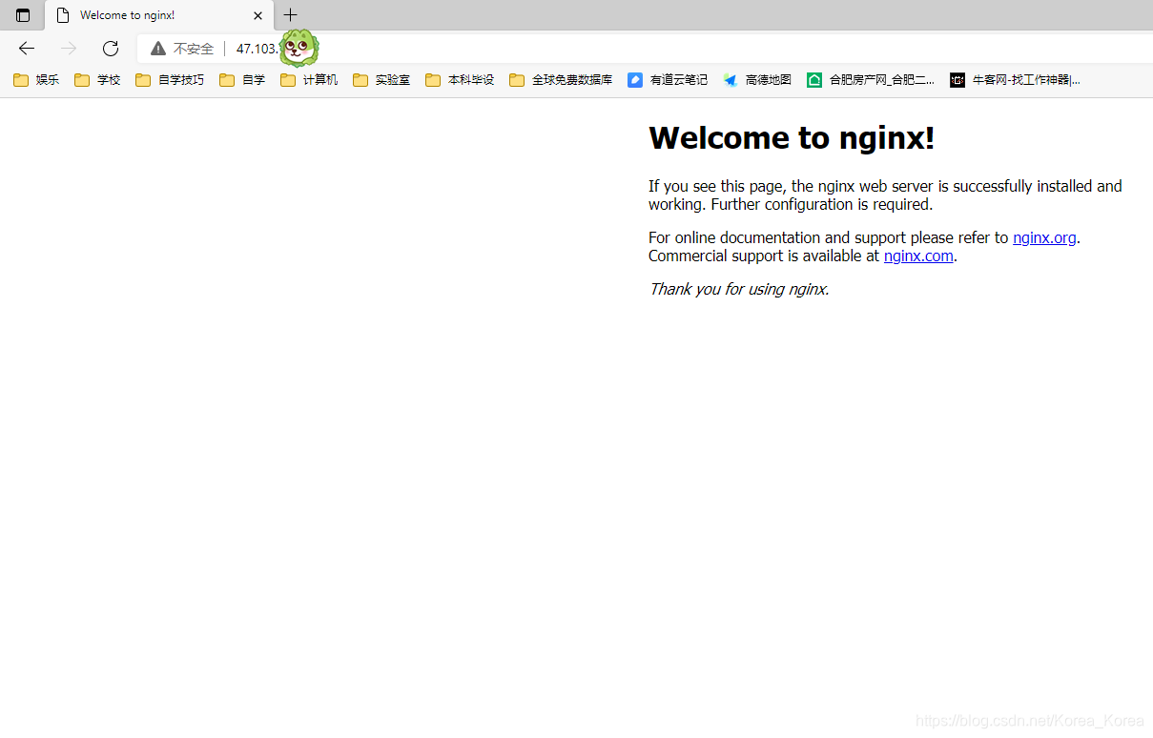The height and width of the screenshot is (738, 1153).
Task: Click the 不安全 security label
Action: click(194, 49)
